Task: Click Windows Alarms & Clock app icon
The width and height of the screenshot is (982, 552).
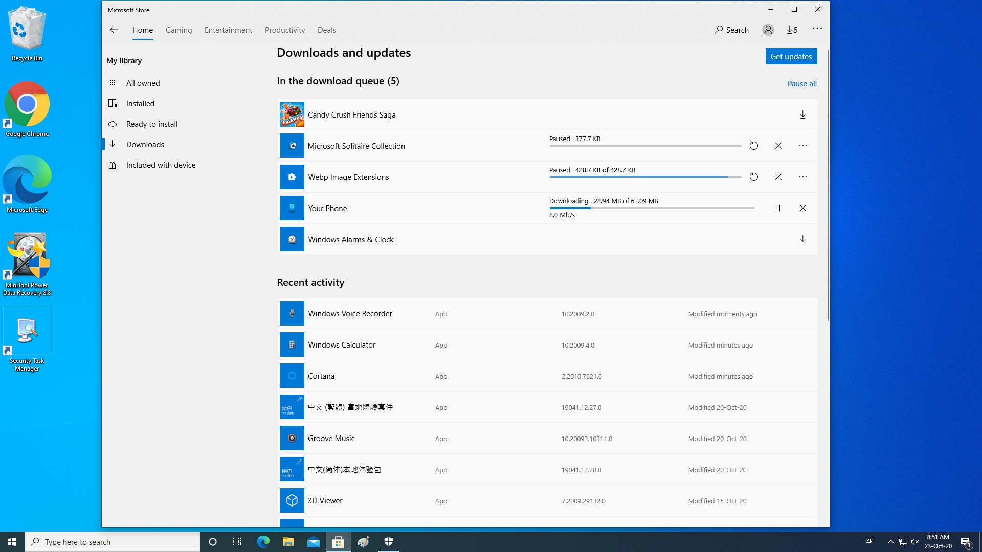Action: (x=292, y=240)
